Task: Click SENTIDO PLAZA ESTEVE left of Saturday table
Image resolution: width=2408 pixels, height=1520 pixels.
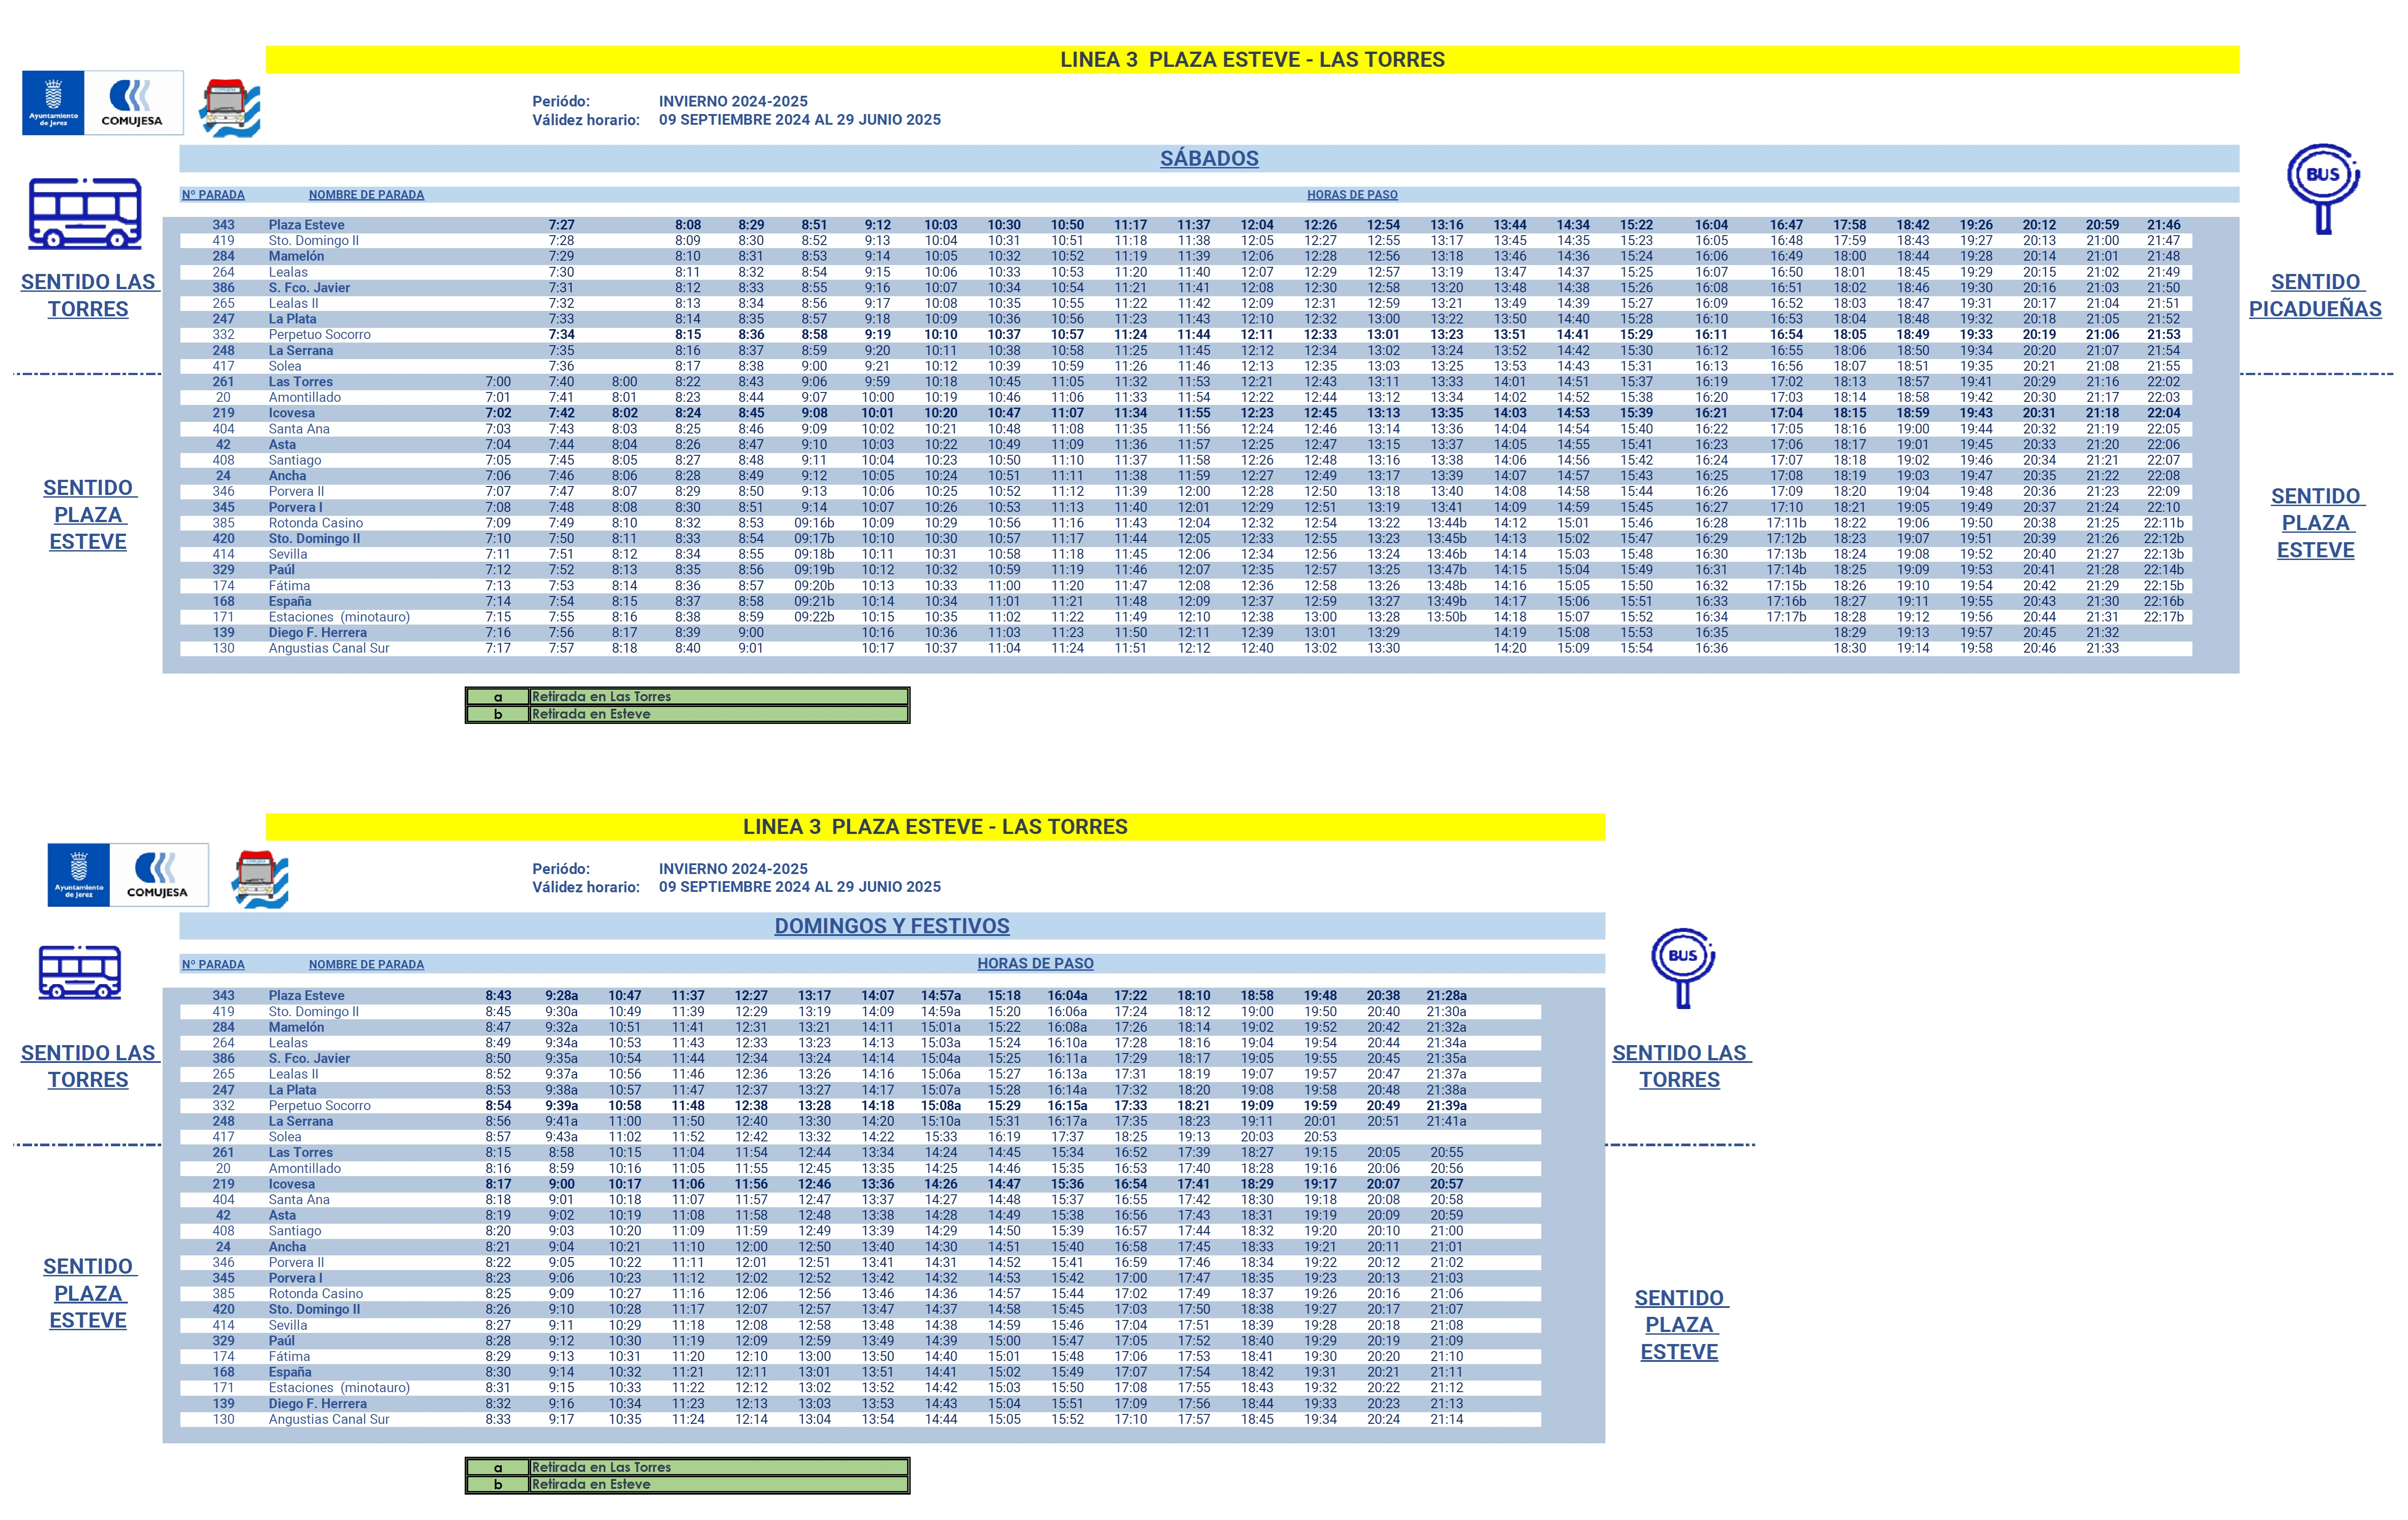Action: click(88, 515)
